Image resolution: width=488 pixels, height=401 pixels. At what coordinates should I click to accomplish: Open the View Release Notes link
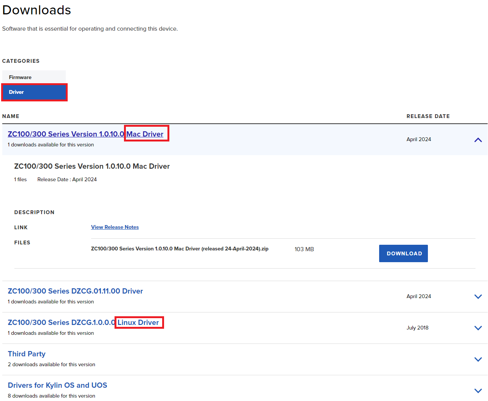(x=115, y=227)
